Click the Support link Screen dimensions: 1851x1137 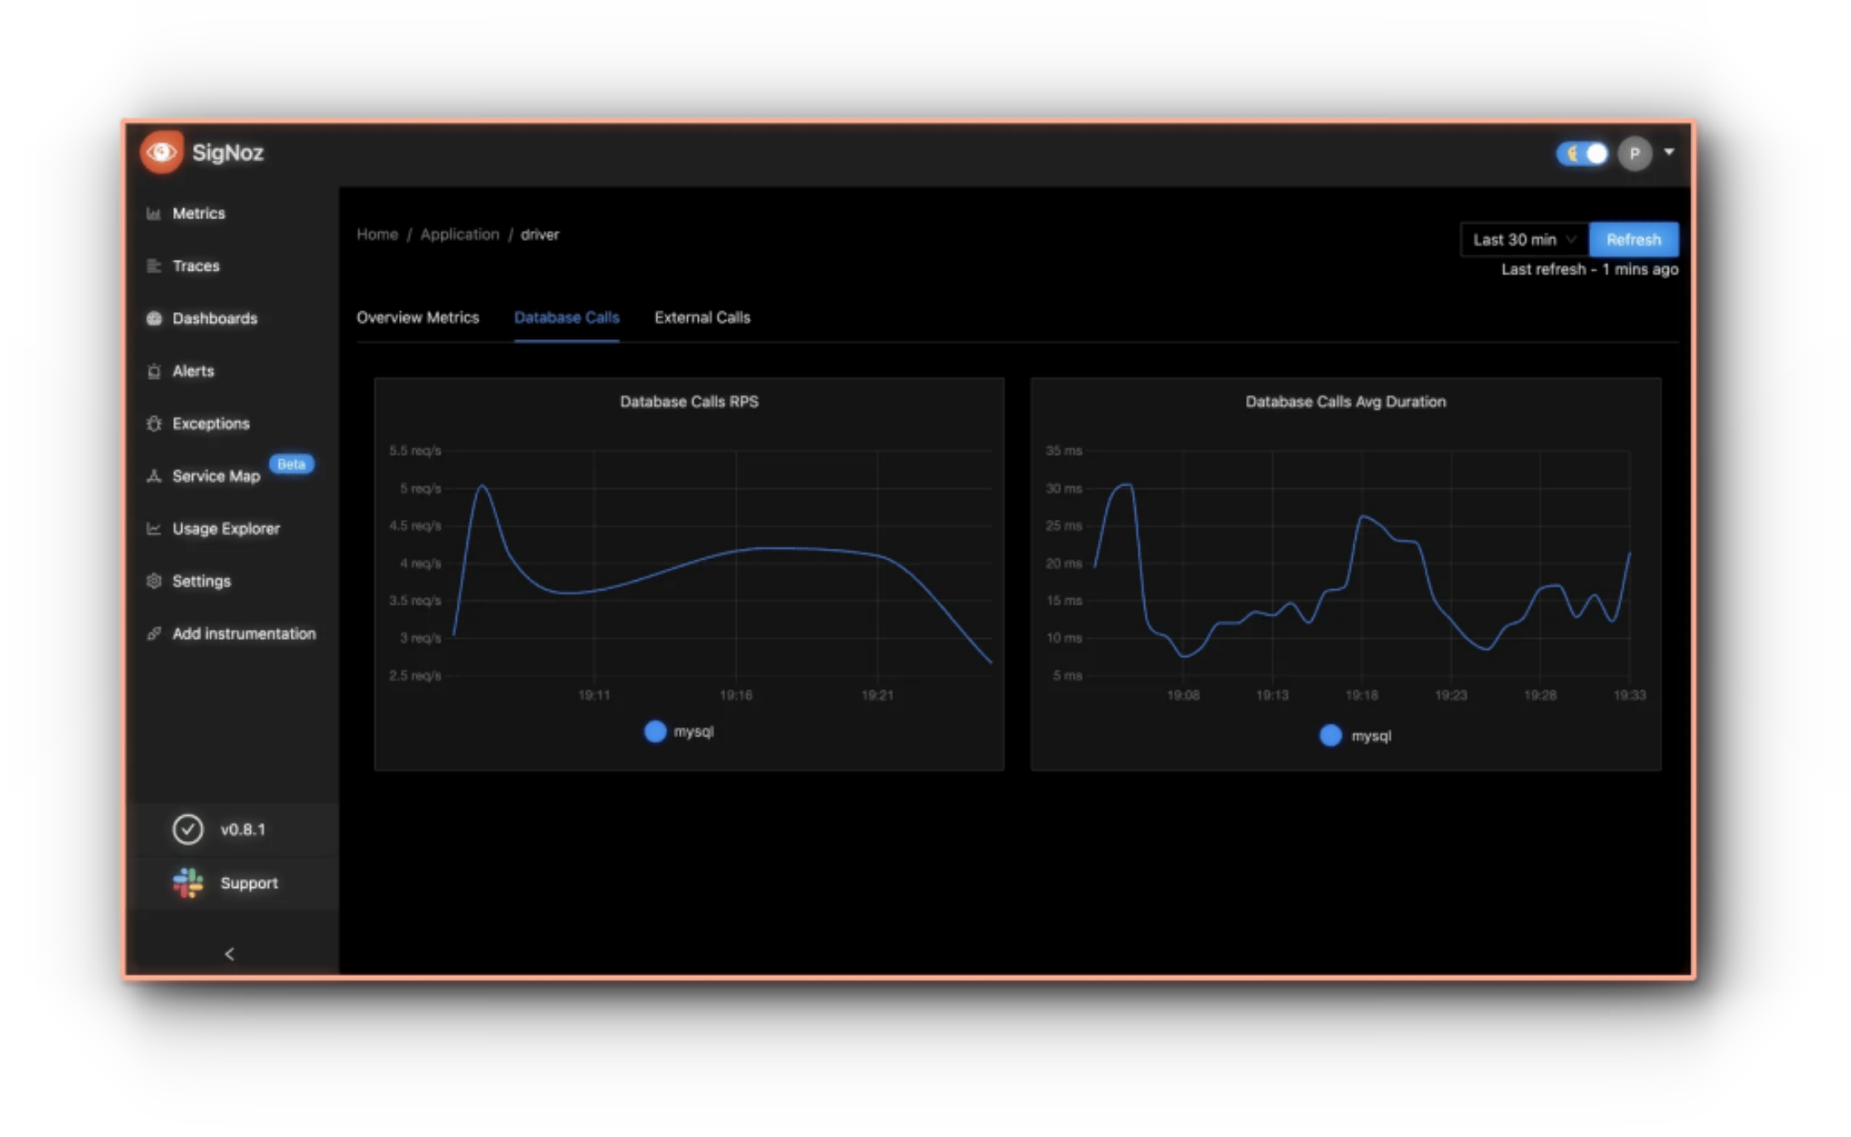[249, 883]
